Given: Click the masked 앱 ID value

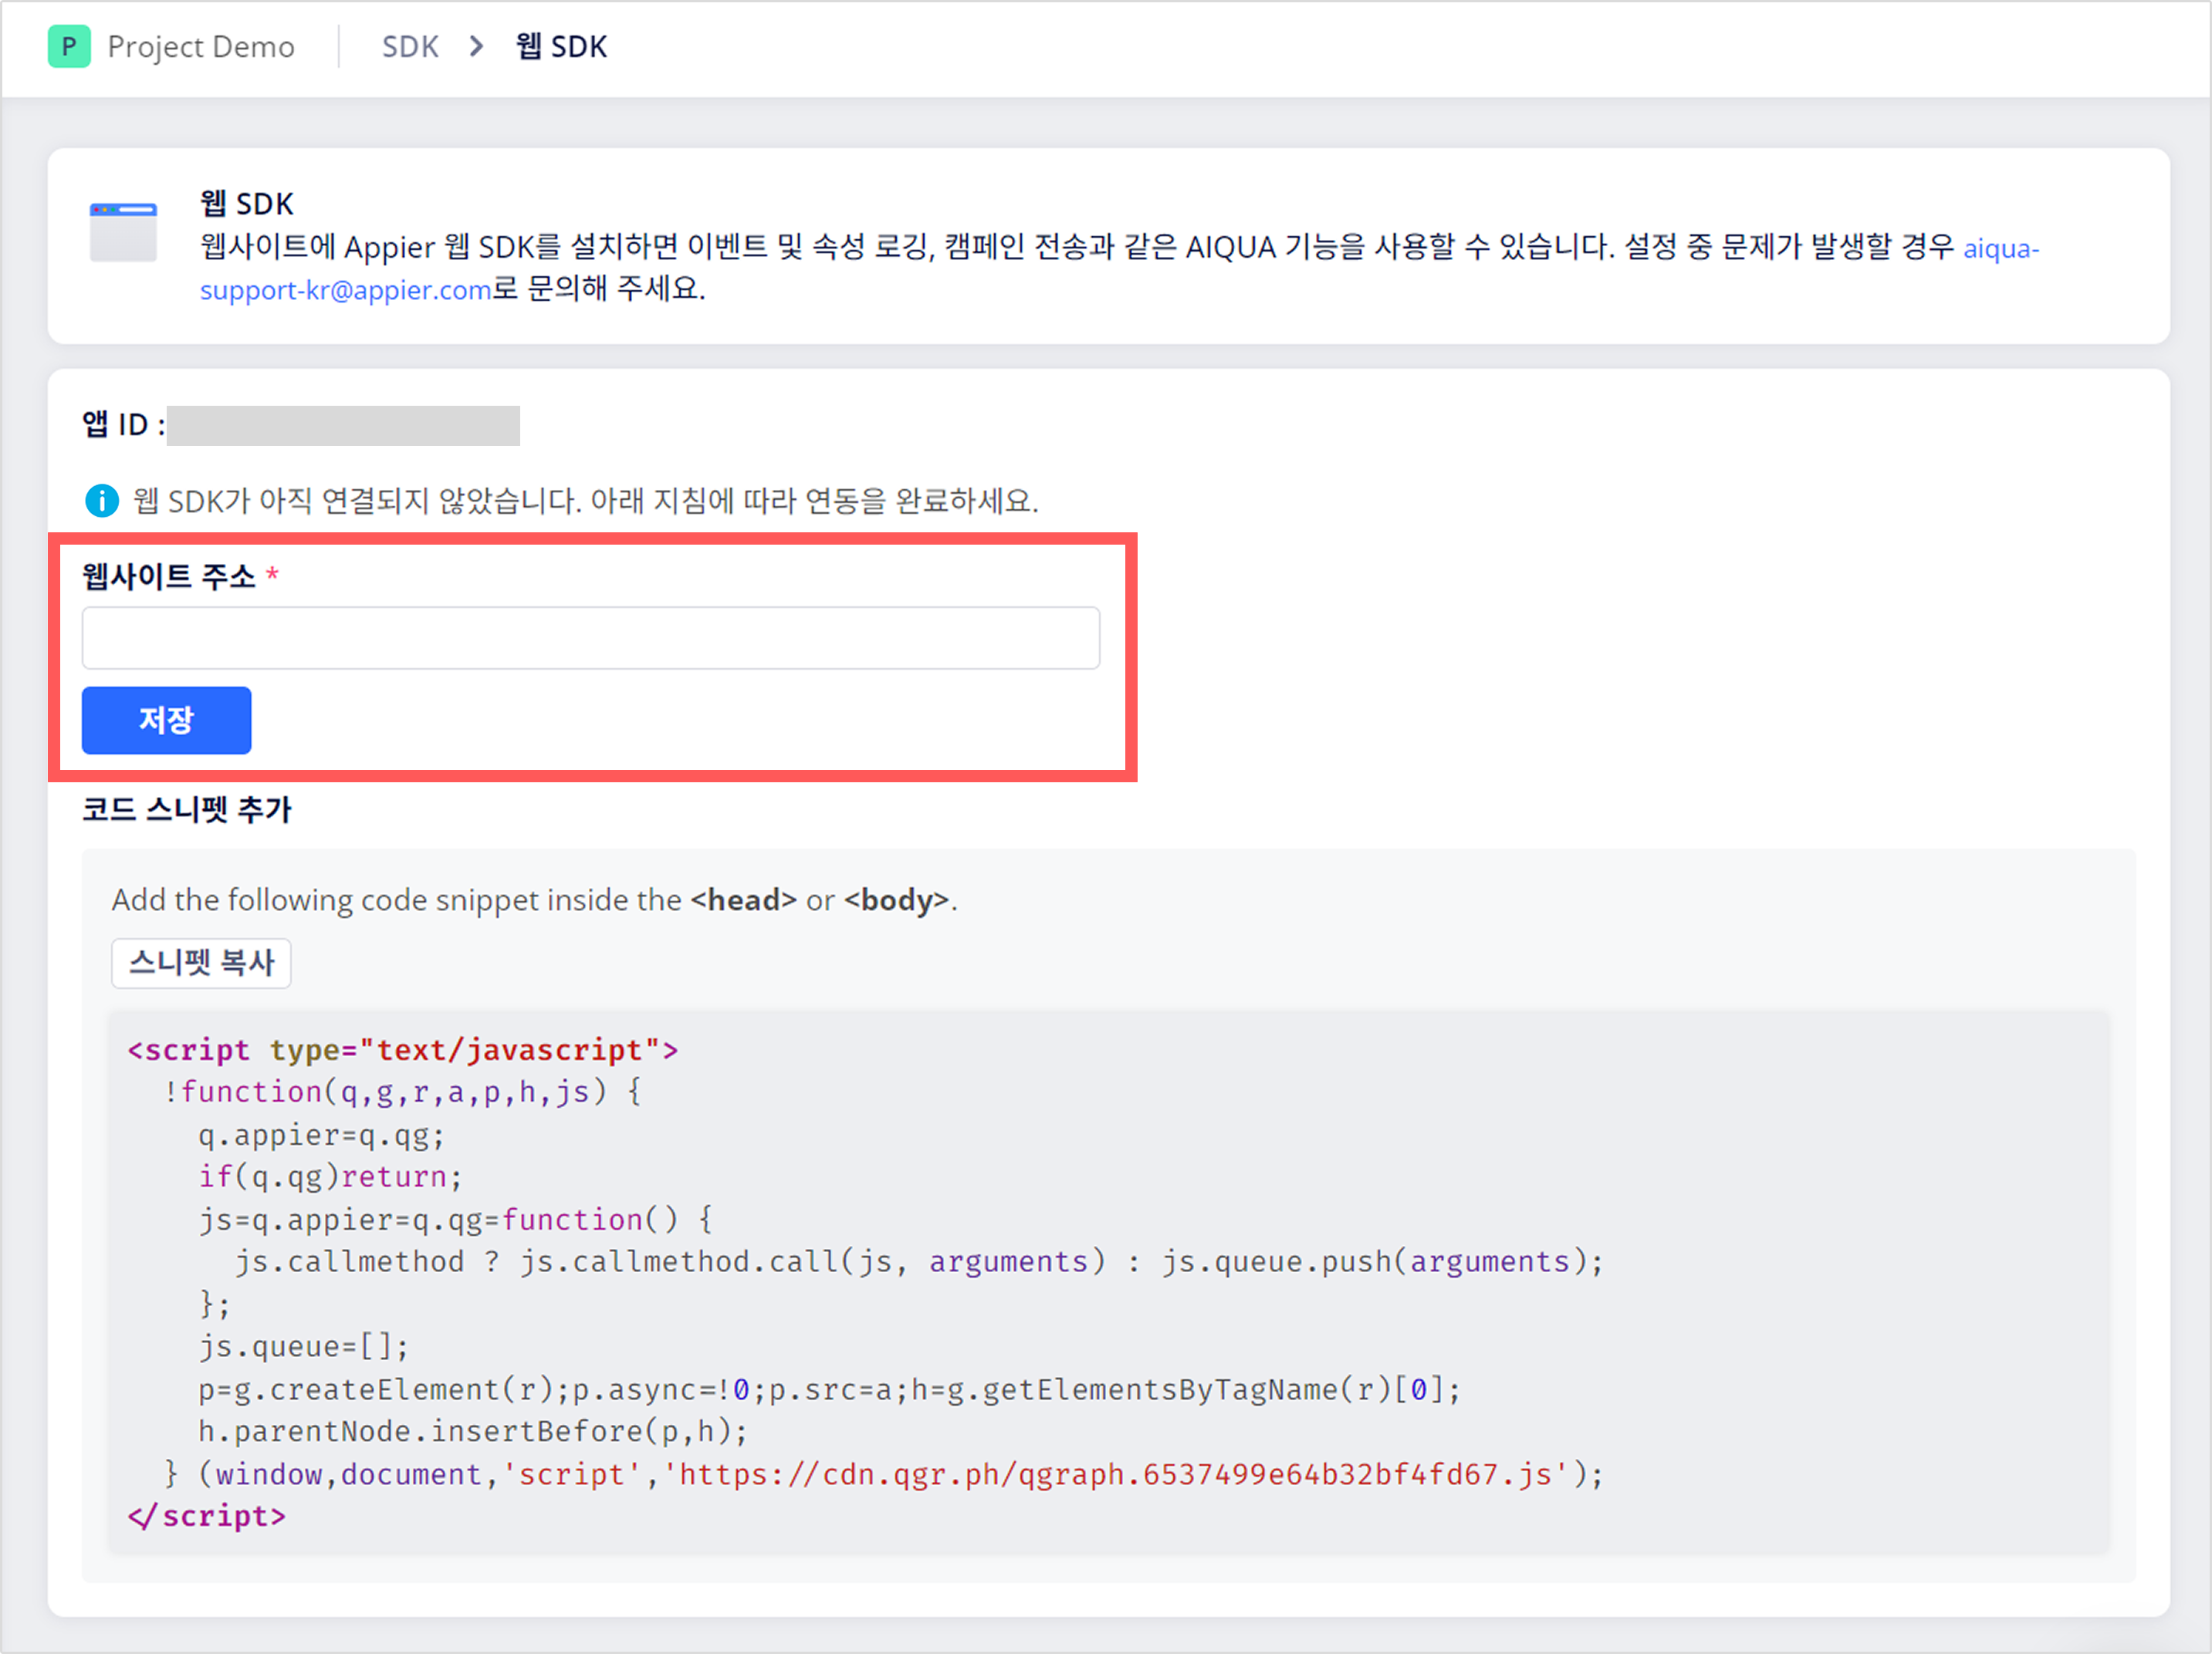Looking at the screenshot, I should coord(343,426).
